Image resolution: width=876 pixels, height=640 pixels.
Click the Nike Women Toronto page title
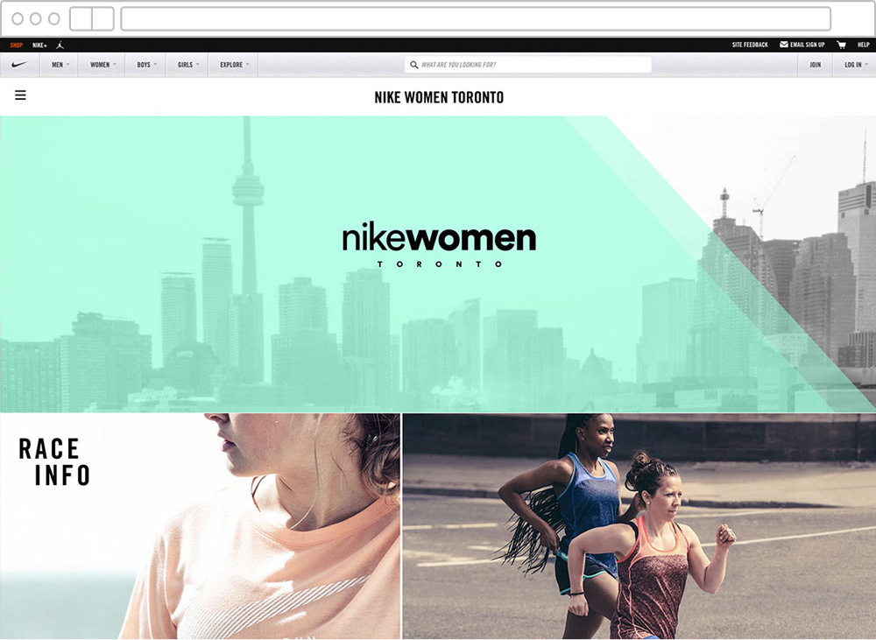[439, 97]
